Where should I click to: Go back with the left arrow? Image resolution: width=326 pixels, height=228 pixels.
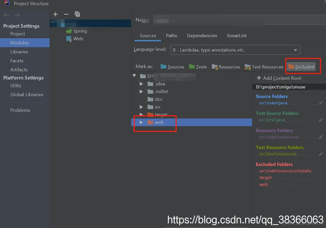(x=6, y=15)
